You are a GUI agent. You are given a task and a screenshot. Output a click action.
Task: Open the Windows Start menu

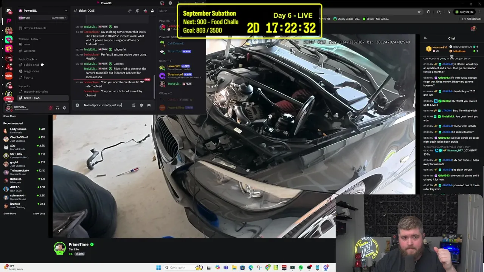pyautogui.click(x=158, y=267)
